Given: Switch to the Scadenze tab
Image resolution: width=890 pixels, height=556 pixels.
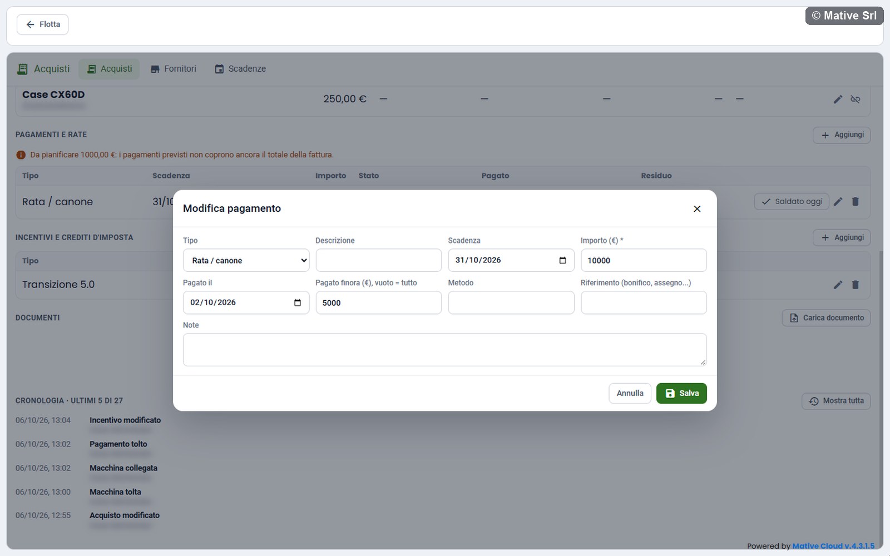Looking at the screenshot, I should click(x=240, y=69).
